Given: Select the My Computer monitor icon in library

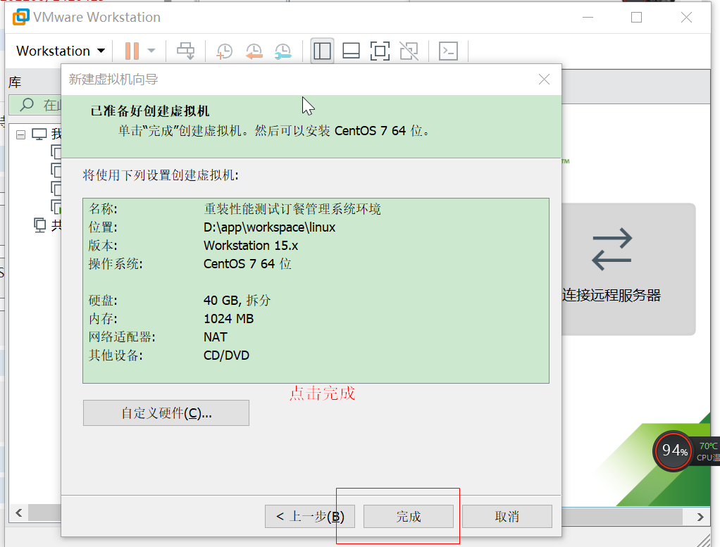Looking at the screenshot, I should click(x=39, y=134).
